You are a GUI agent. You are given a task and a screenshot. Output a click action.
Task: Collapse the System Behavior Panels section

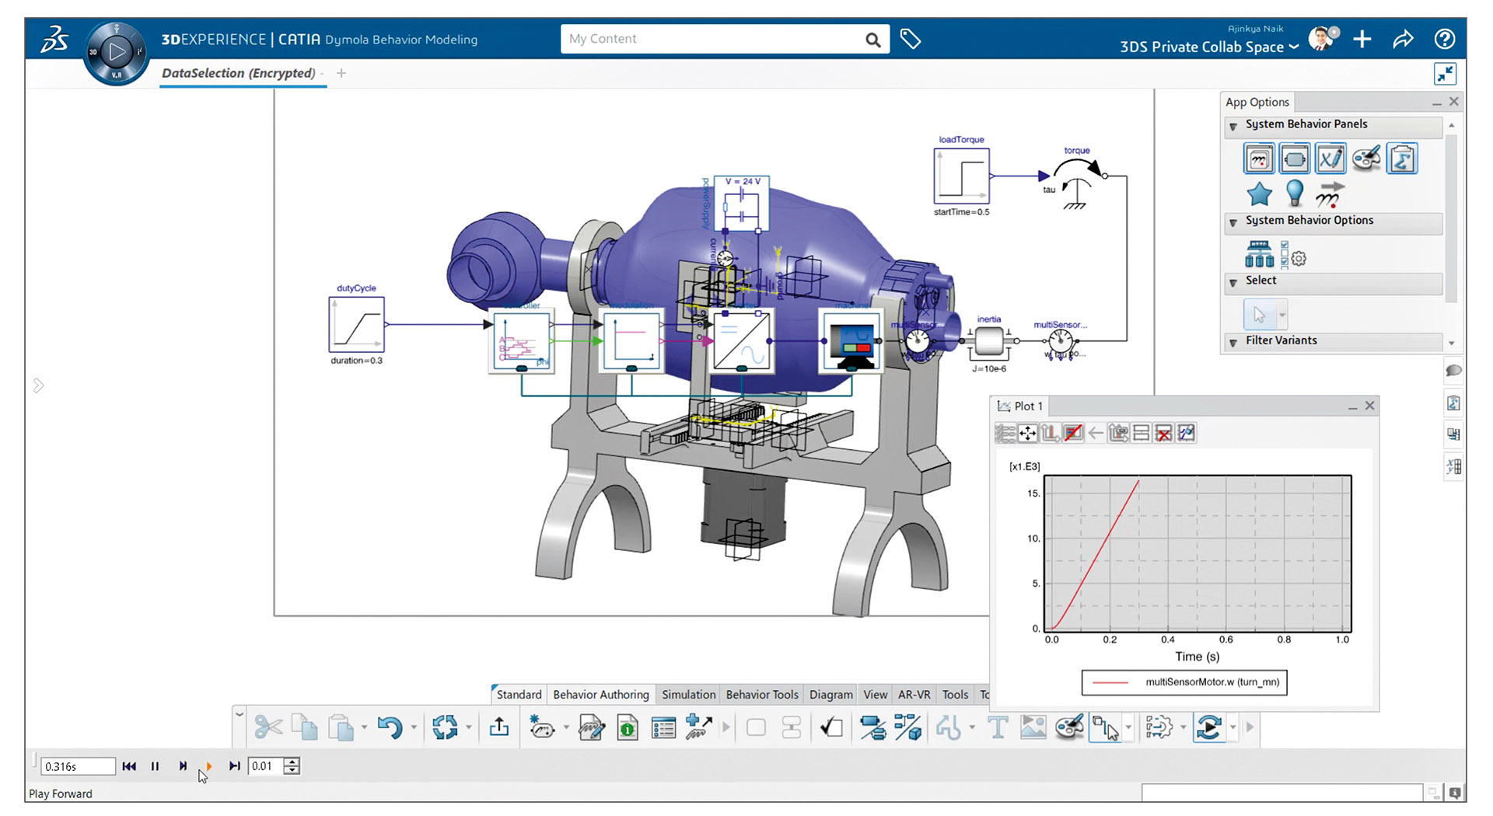(x=1233, y=126)
